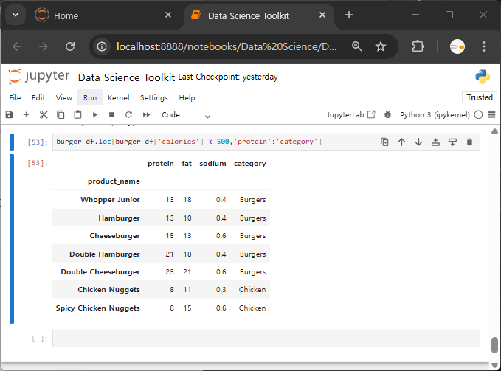Open the browser extensions puzzle icon
Viewport: 501px width, 371px height.
tap(418, 46)
